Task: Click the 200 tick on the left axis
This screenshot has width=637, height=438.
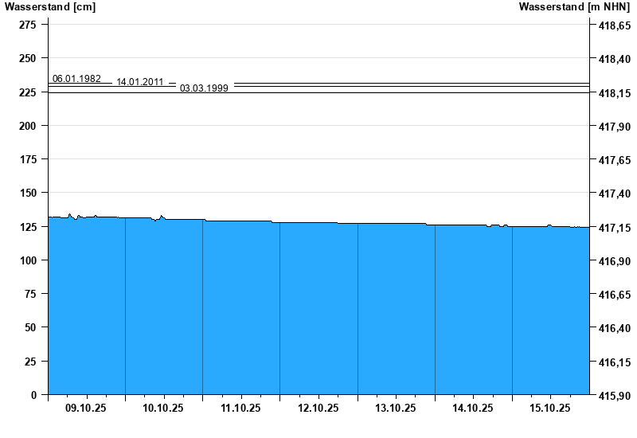Action: tap(27, 126)
